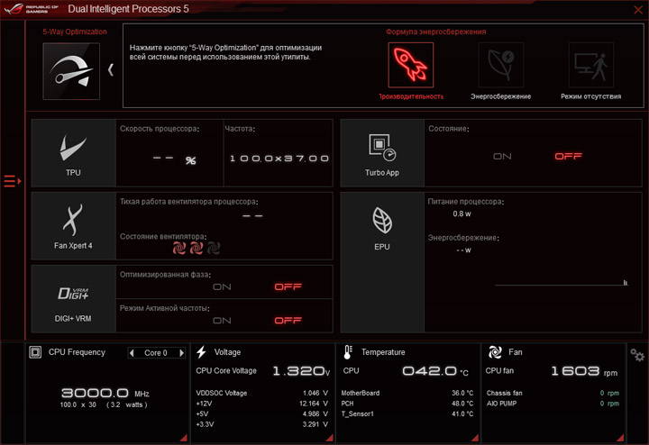Click the MotherBoard temperature row
The height and width of the screenshot is (445, 649).
click(407, 393)
